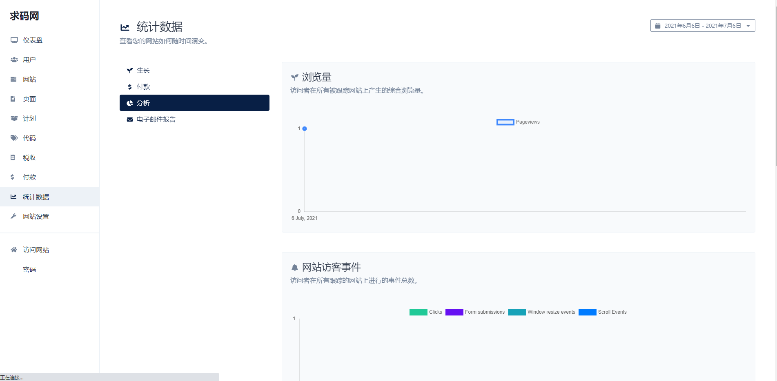Go to 网站 in the sidebar

tap(50, 79)
